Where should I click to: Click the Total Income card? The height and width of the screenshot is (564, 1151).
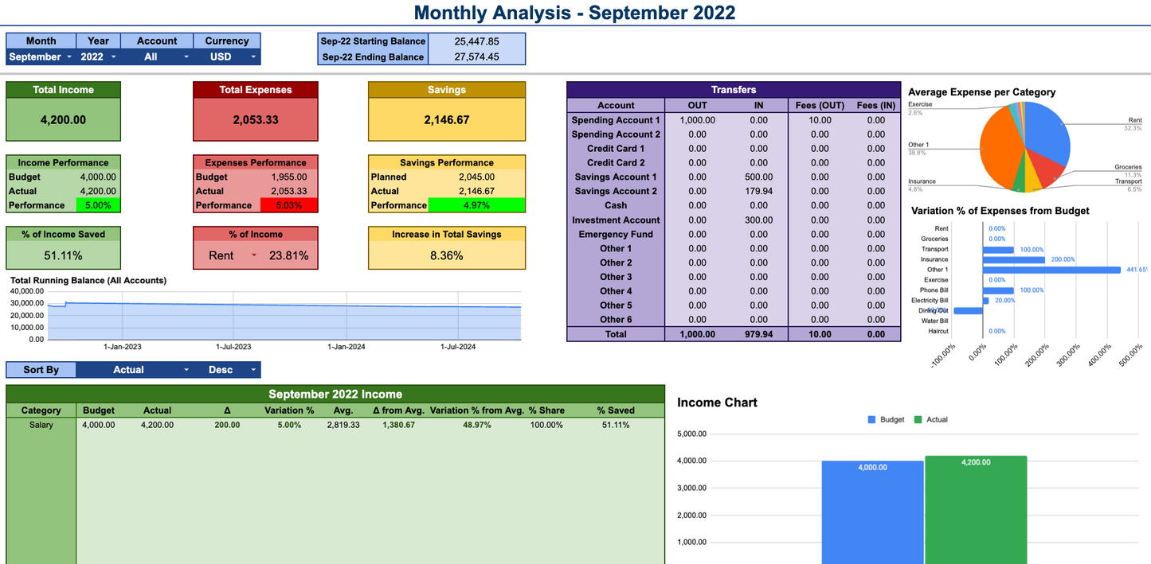[63, 111]
